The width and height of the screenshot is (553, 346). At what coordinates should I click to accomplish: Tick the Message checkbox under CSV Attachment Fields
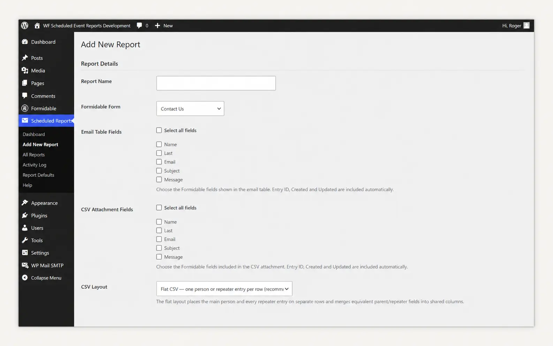159,257
